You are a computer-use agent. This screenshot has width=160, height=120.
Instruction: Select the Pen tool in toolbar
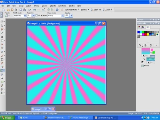click(2, 85)
